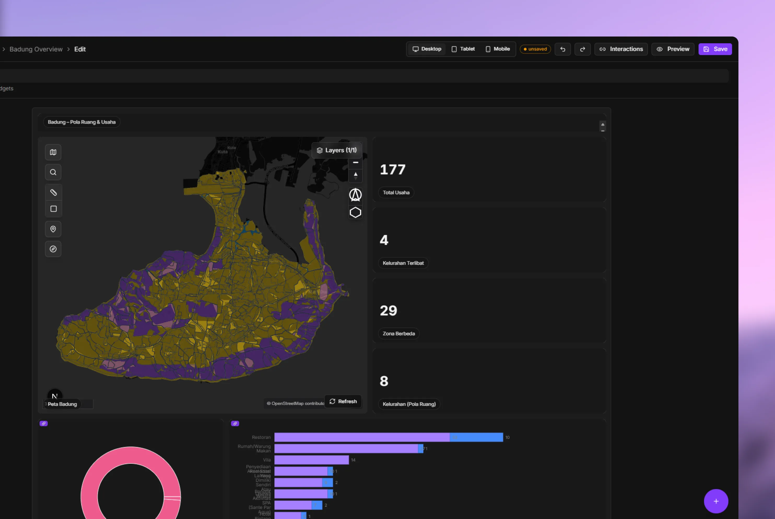Click the compass navigation tool icon
Screen dimensions: 775x519
tap(53, 249)
